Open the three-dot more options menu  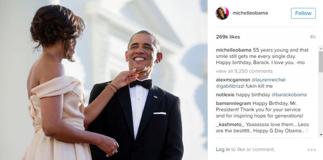312,150
